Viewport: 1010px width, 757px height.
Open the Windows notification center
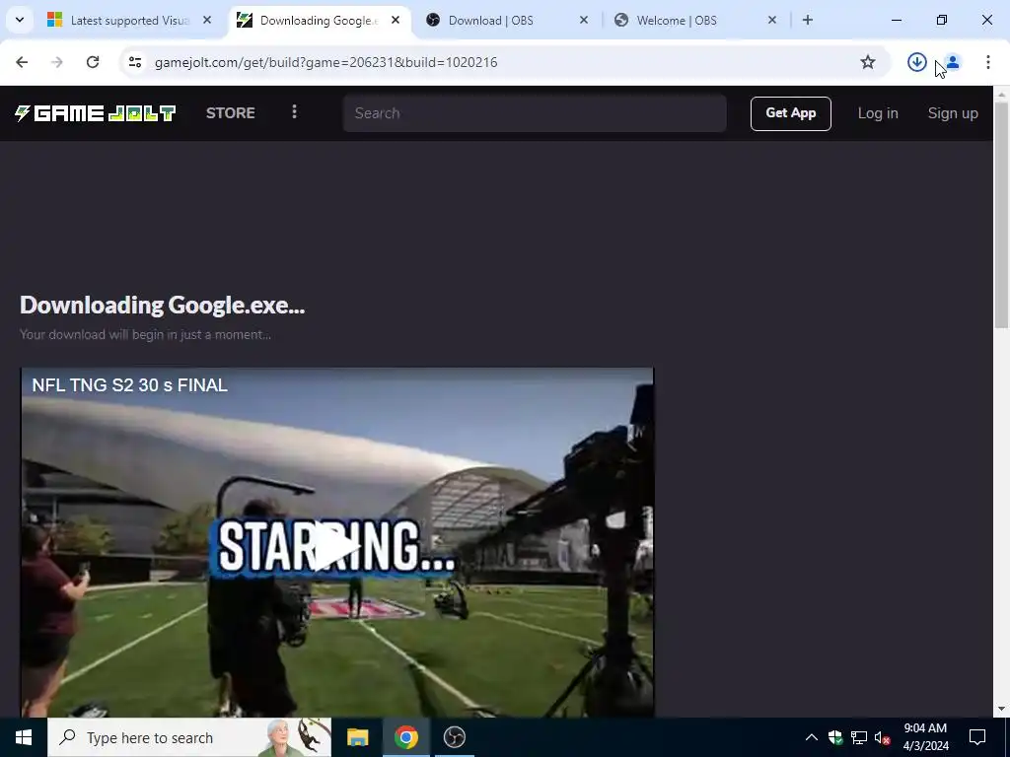tap(977, 737)
